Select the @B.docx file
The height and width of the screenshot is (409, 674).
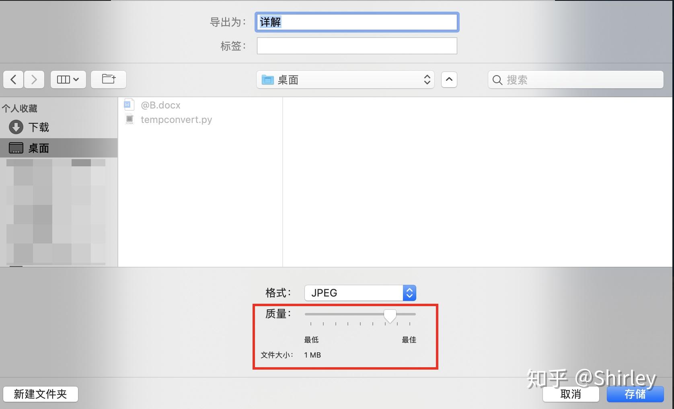click(160, 105)
